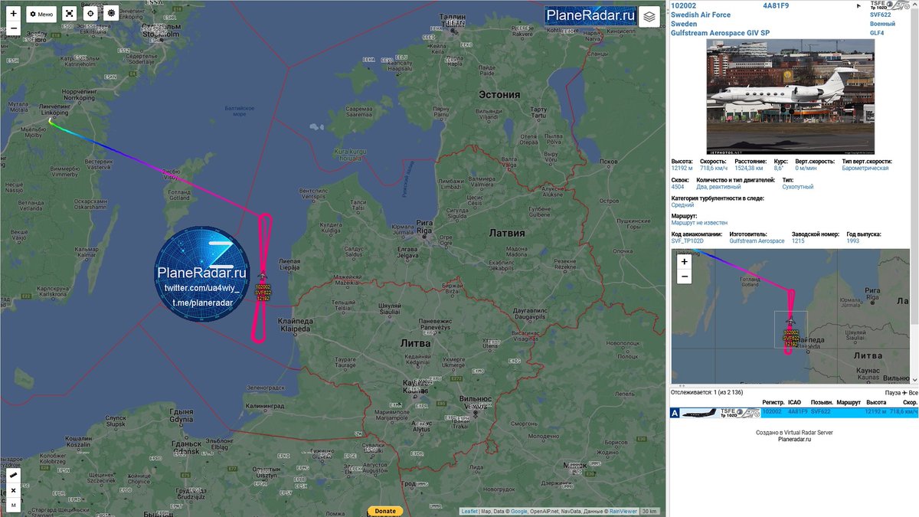Sort list by Позывн. column
919x517 pixels.
pos(823,402)
